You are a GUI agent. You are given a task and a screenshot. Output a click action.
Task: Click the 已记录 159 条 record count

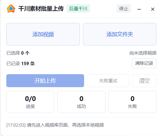click(x=21, y=64)
